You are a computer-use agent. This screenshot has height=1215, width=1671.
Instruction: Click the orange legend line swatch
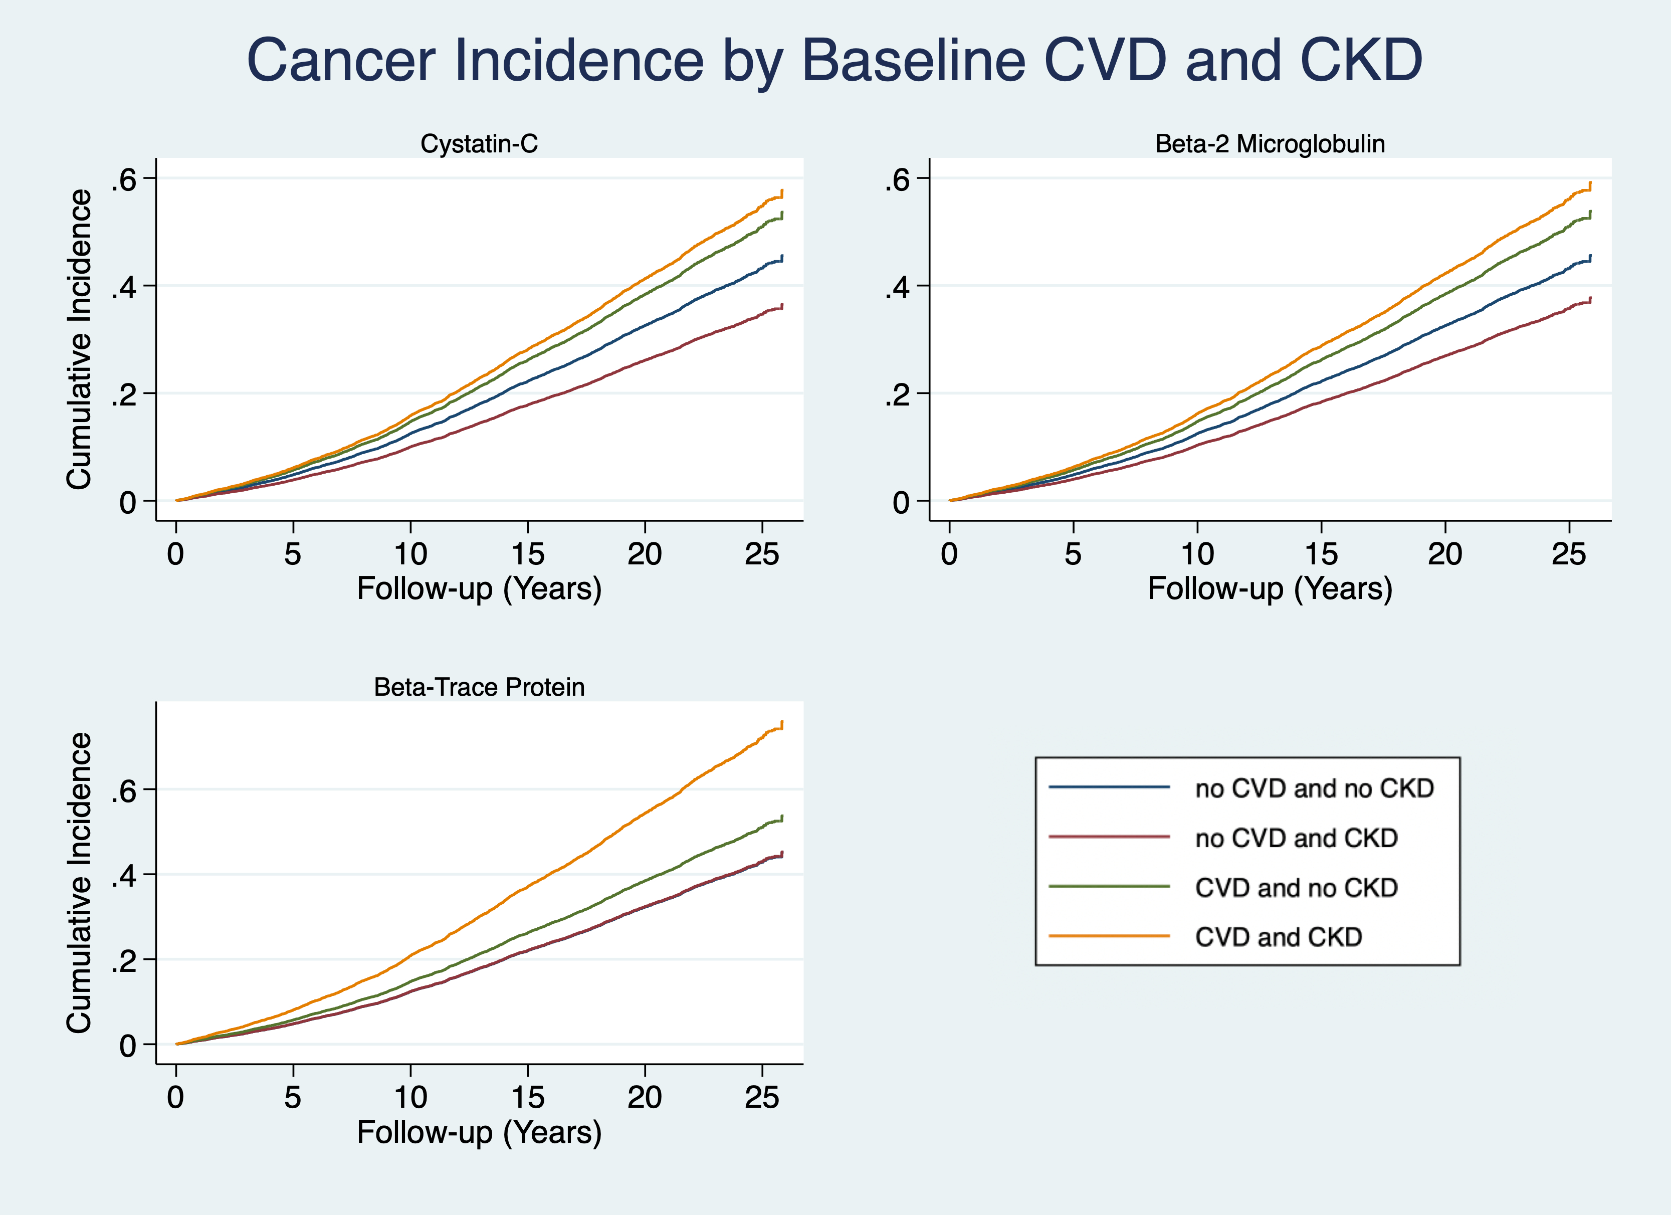[x=1109, y=936]
